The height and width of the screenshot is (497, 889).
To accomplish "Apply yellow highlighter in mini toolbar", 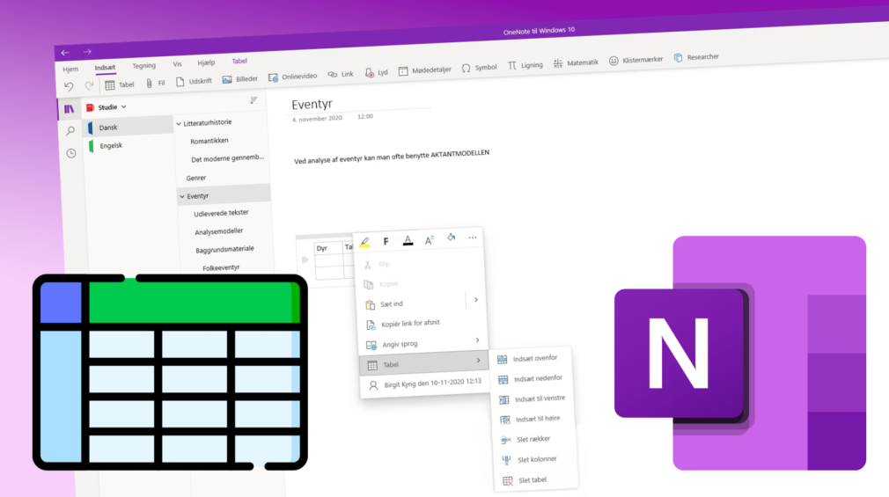I will click(x=364, y=243).
